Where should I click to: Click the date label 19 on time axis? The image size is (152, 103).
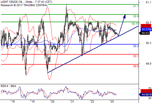pyautogui.click(x=33, y=101)
